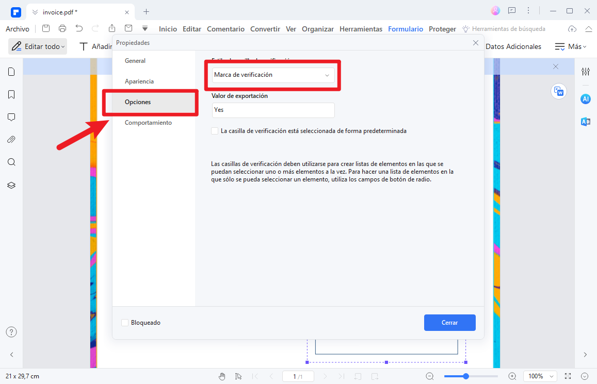Expand the left panel arrow at bottom

point(11,355)
